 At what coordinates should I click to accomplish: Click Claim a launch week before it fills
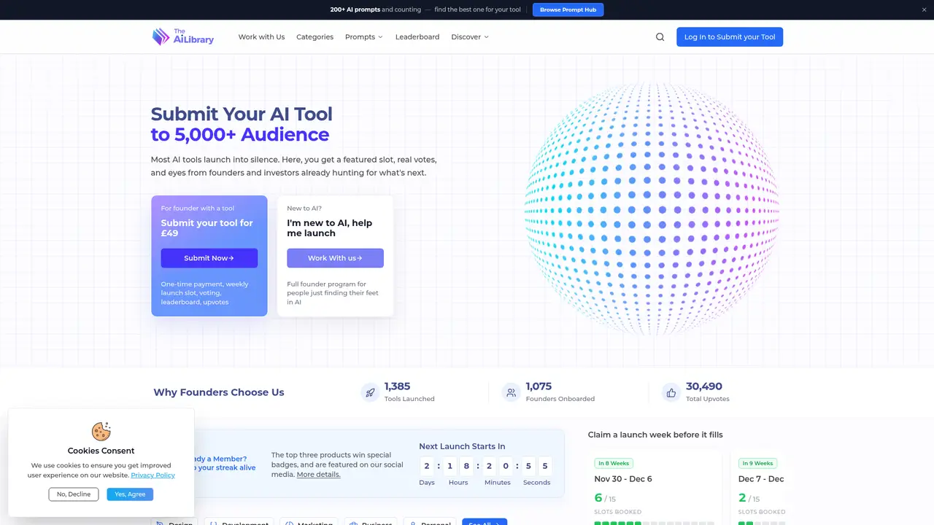(655, 435)
